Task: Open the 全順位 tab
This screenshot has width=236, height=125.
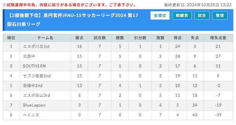Action: click(160, 15)
